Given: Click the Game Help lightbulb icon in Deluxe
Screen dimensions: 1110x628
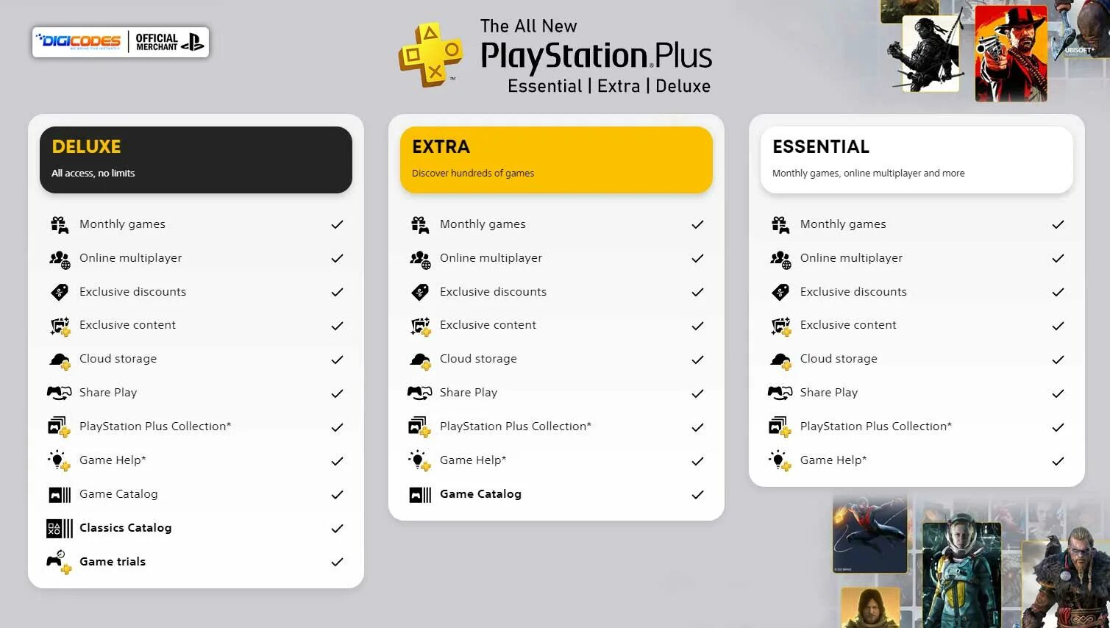Looking at the screenshot, I should click(x=60, y=460).
